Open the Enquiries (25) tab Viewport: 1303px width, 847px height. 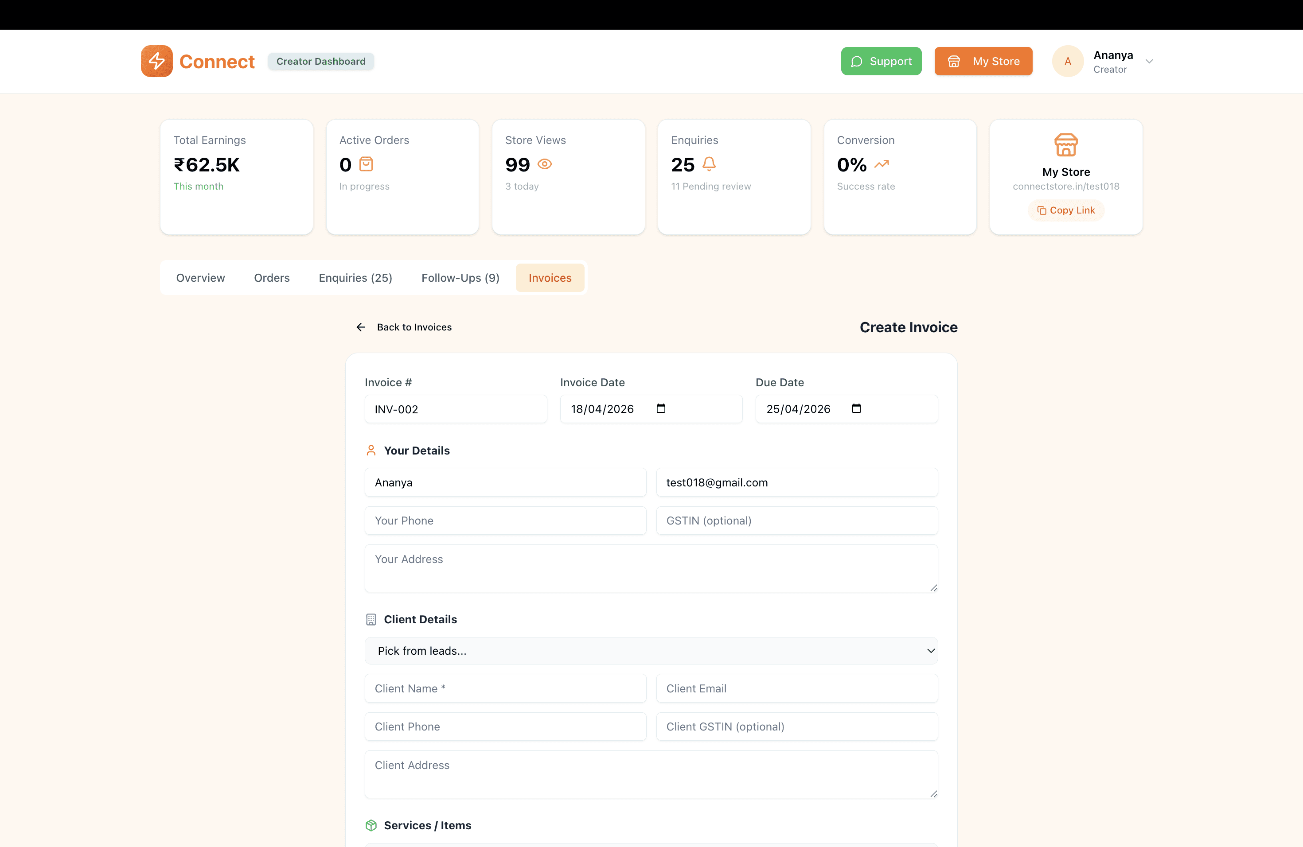[x=355, y=278]
